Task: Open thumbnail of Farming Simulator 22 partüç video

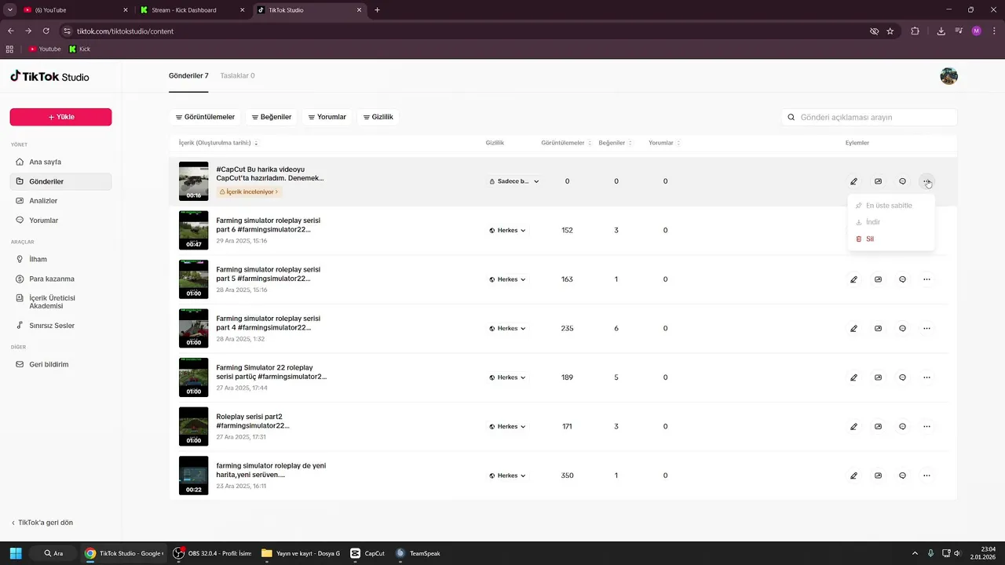Action: [193, 377]
